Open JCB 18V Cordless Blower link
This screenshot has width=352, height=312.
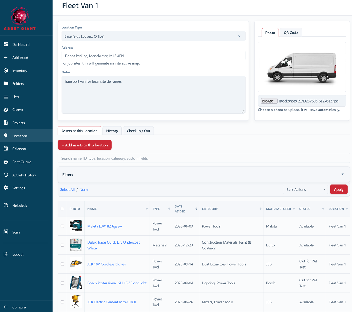[107, 264]
